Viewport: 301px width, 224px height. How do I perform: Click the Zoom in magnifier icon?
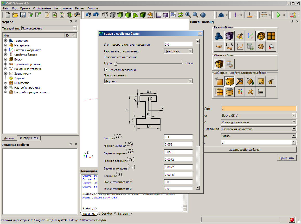click(188, 15)
